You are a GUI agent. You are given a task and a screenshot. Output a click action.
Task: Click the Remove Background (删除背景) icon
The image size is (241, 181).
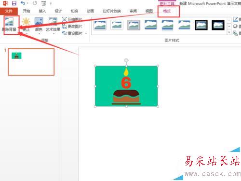(9, 22)
